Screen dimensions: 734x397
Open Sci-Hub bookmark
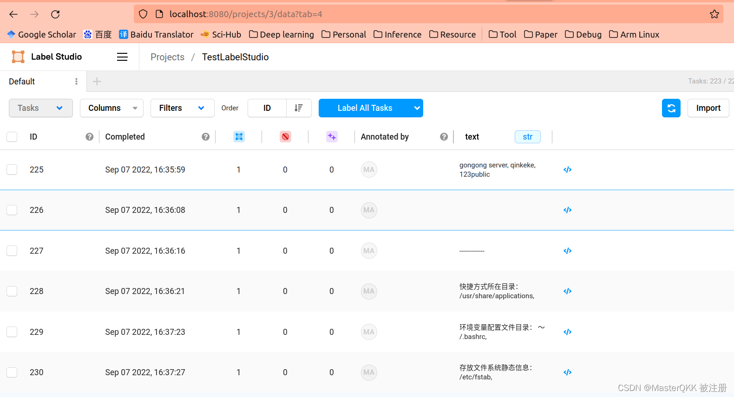(221, 34)
